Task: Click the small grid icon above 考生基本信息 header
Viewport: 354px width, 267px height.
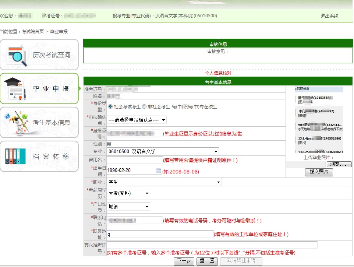Action: click(x=218, y=78)
